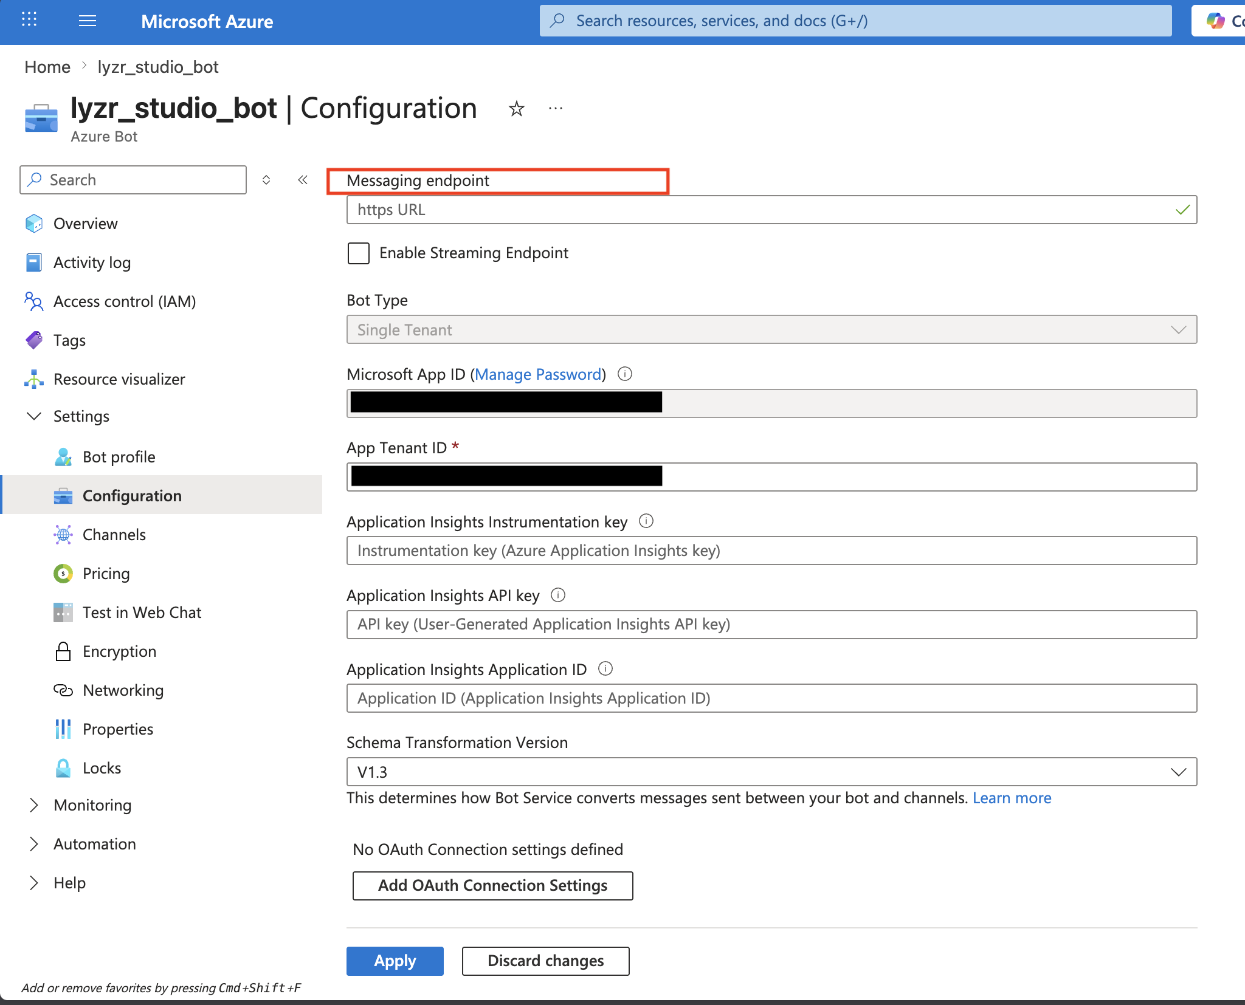The image size is (1245, 1005).
Task: Click the Microsoft App ID info icon
Action: tap(625, 374)
